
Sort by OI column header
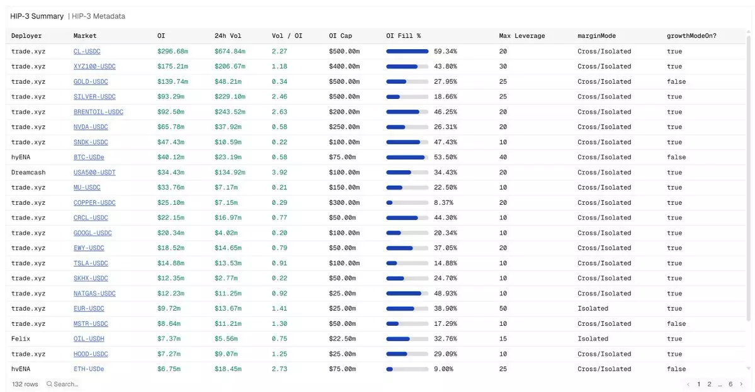161,36
